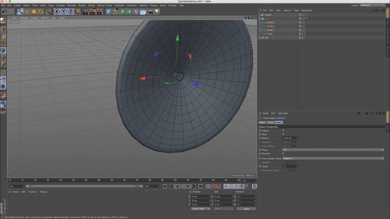
Task: Open Attribute Manager Mode menu
Action: point(266,113)
